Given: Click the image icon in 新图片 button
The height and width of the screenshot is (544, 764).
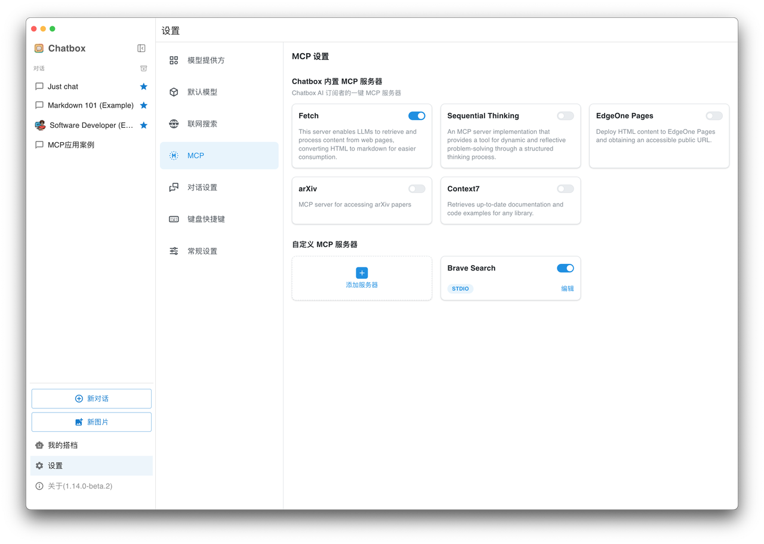Looking at the screenshot, I should [79, 422].
